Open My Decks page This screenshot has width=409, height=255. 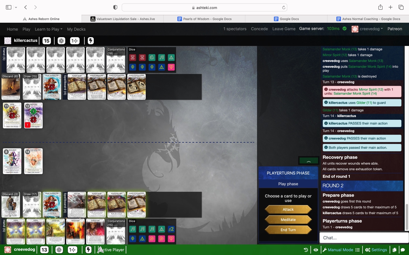(x=76, y=29)
